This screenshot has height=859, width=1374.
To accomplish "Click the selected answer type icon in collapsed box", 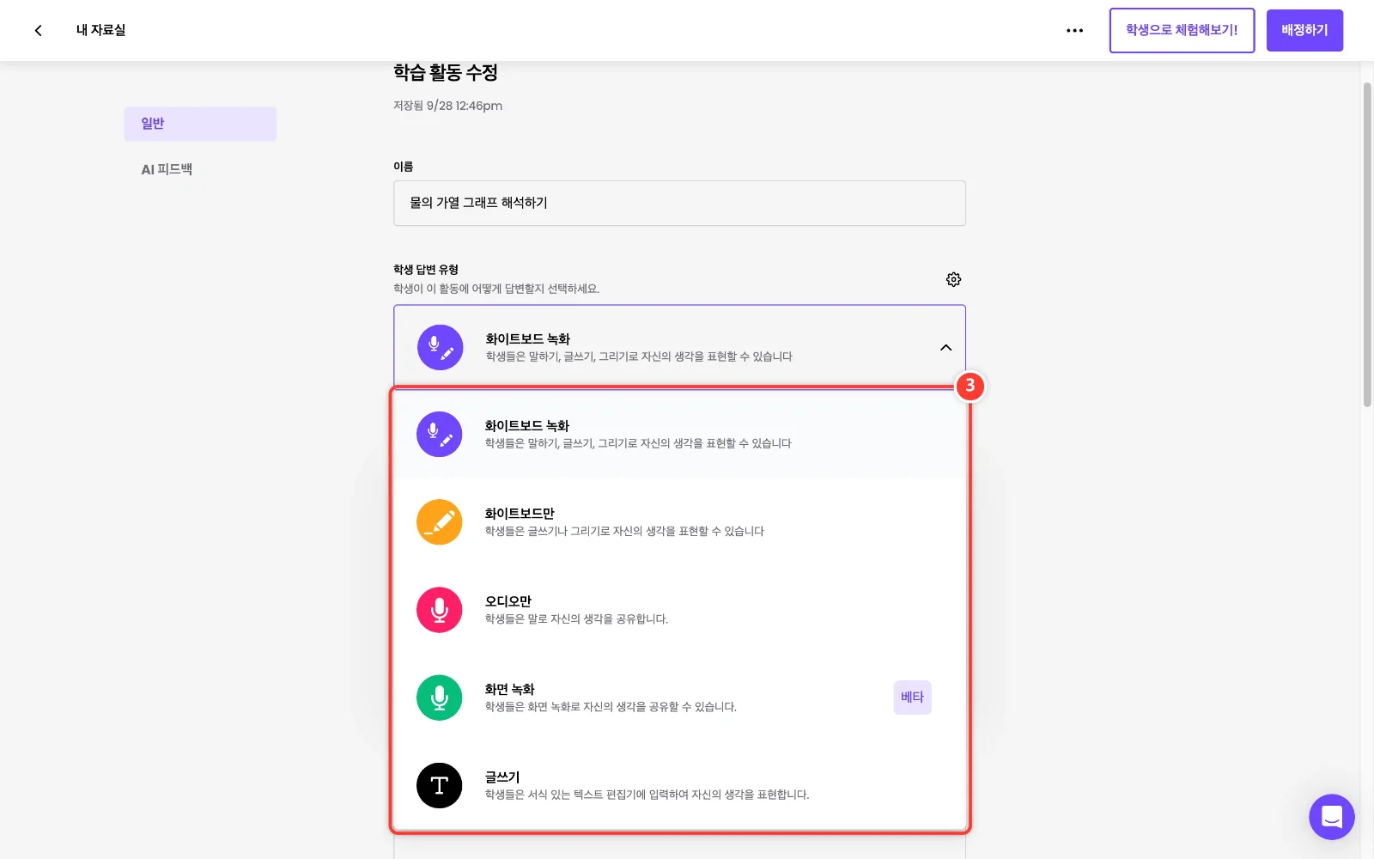I will (440, 347).
